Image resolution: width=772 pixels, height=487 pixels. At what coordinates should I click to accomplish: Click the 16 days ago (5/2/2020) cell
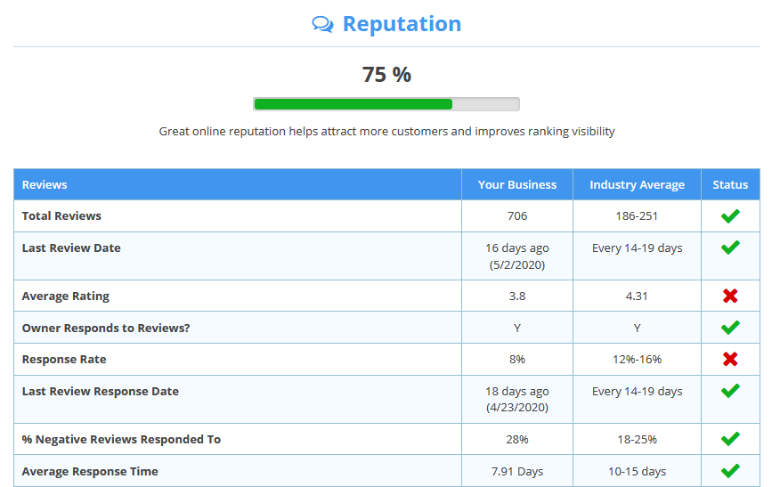(x=517, y=256)
